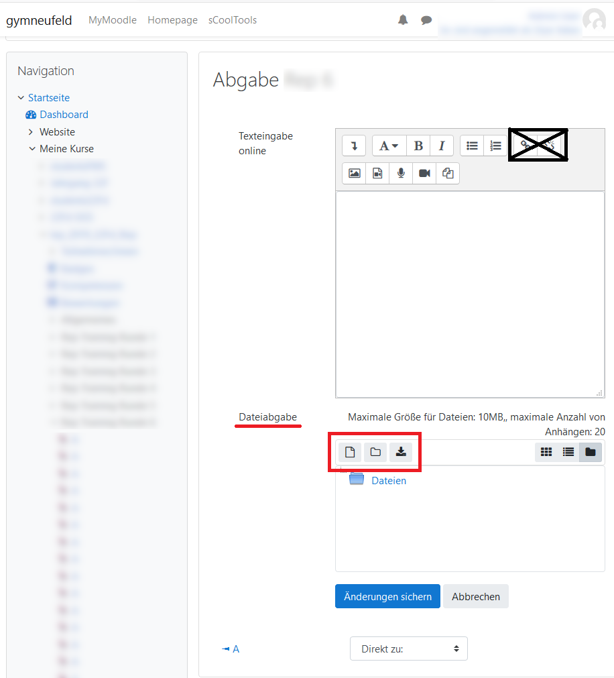614x678 pixels.
Task: Switch file view to folder tree
Action: click(x=591, y=452)
